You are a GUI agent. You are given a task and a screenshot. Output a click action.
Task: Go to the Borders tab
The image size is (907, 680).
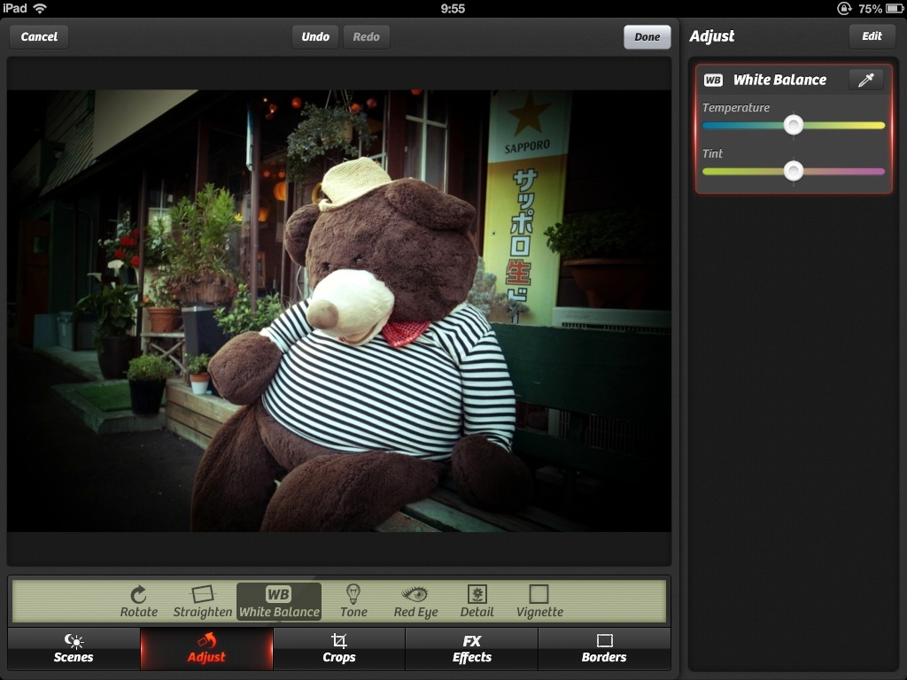coord(604,648)
